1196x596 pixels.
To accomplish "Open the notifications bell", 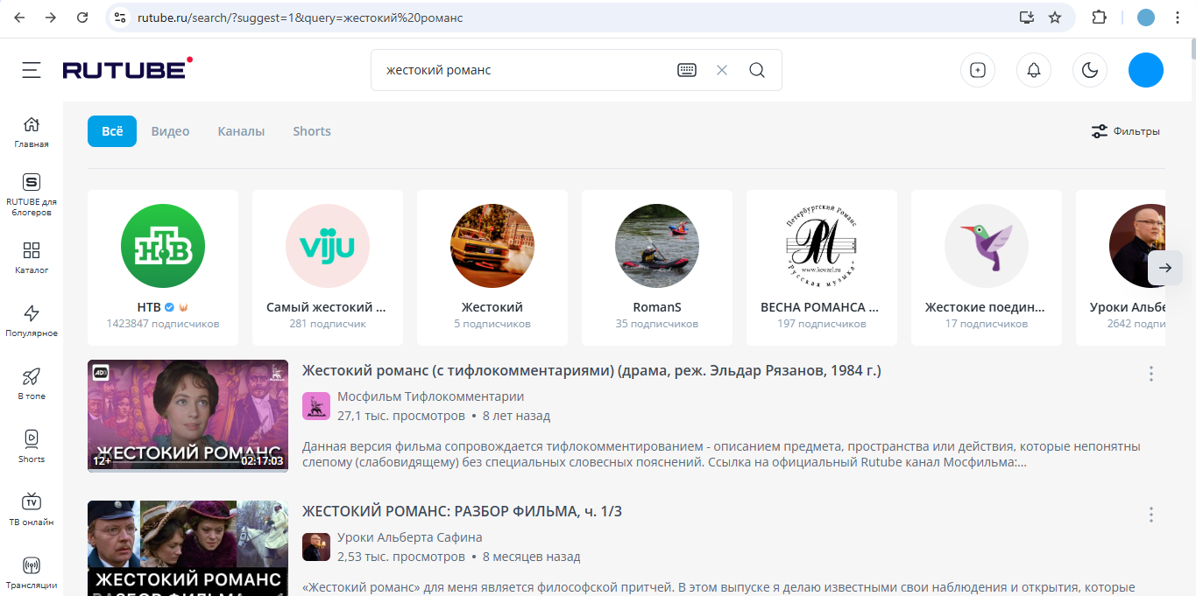I will (1034, 70).
